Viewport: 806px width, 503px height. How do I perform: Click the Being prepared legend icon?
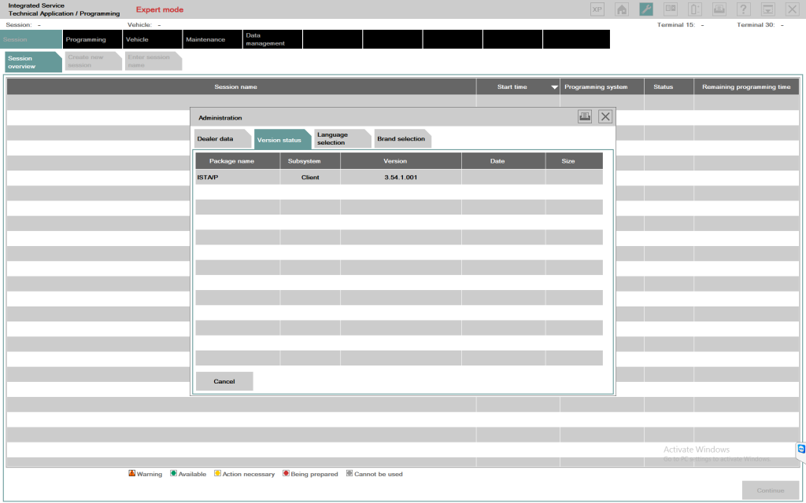286,473
